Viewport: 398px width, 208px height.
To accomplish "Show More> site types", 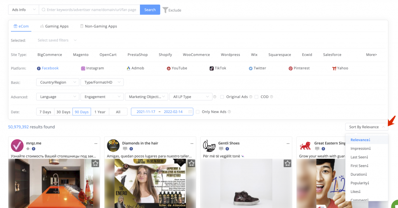I will coord(371,54).
